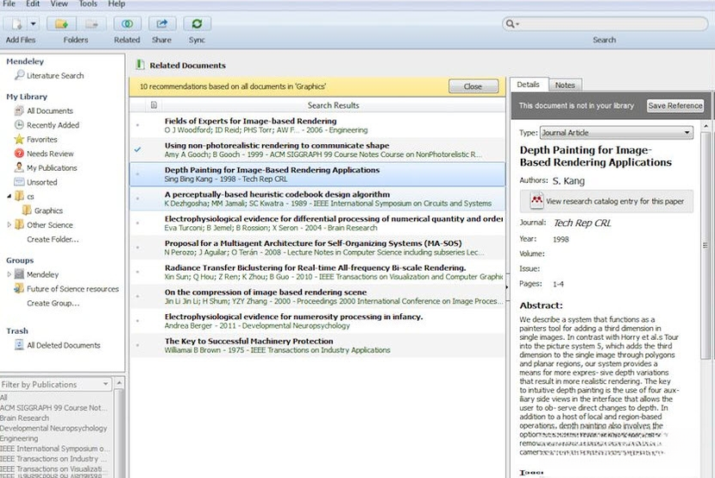Close the recommendations banner
Image resolution: width=715 pixels, height=478 pixels.
pos(473,86)
